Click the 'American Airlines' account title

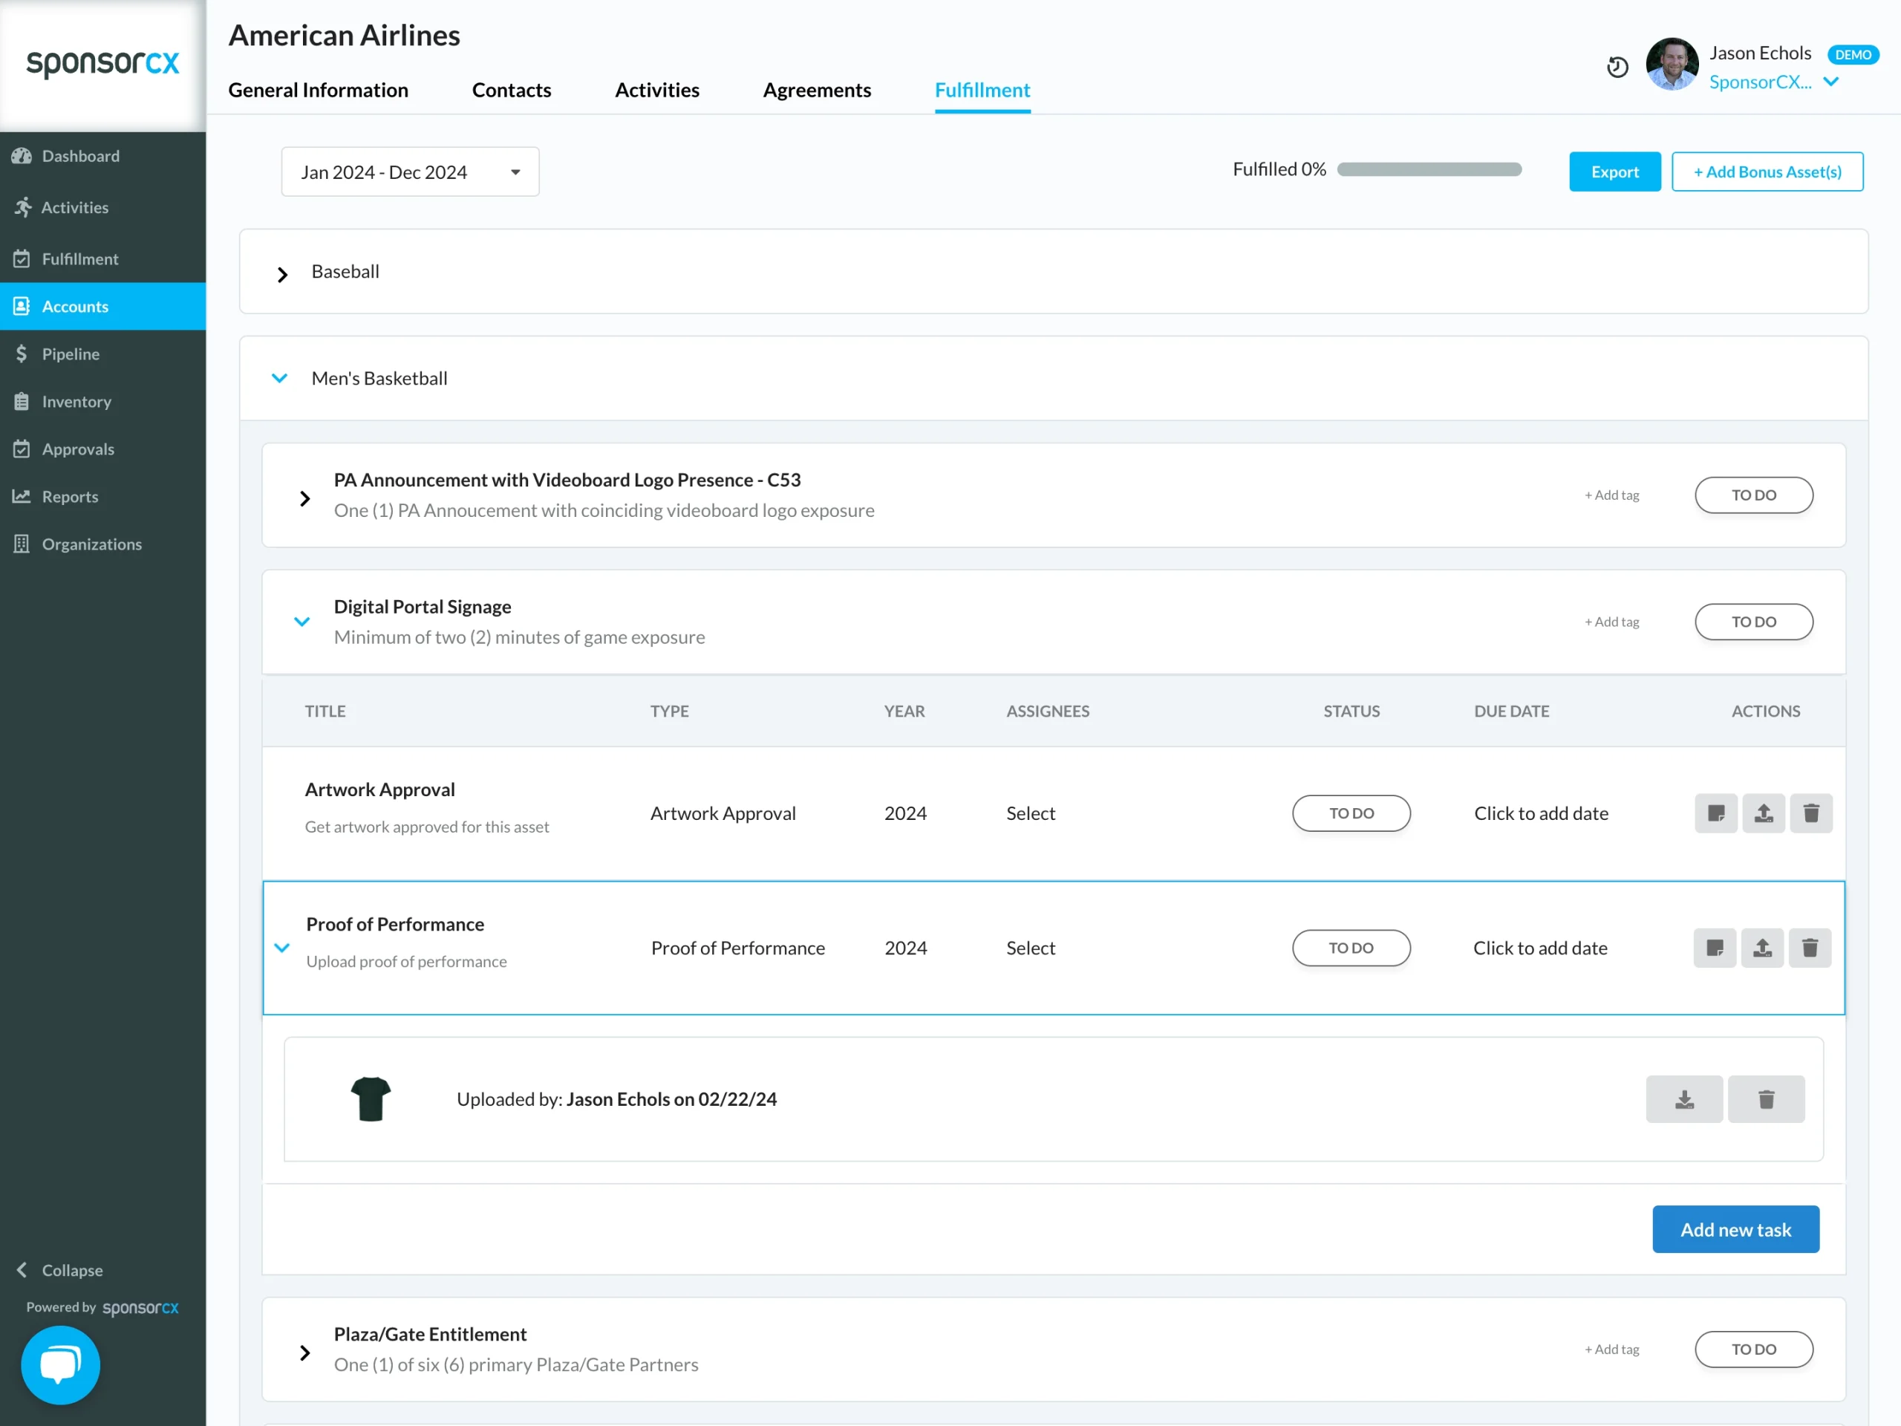tap(344, 35)
